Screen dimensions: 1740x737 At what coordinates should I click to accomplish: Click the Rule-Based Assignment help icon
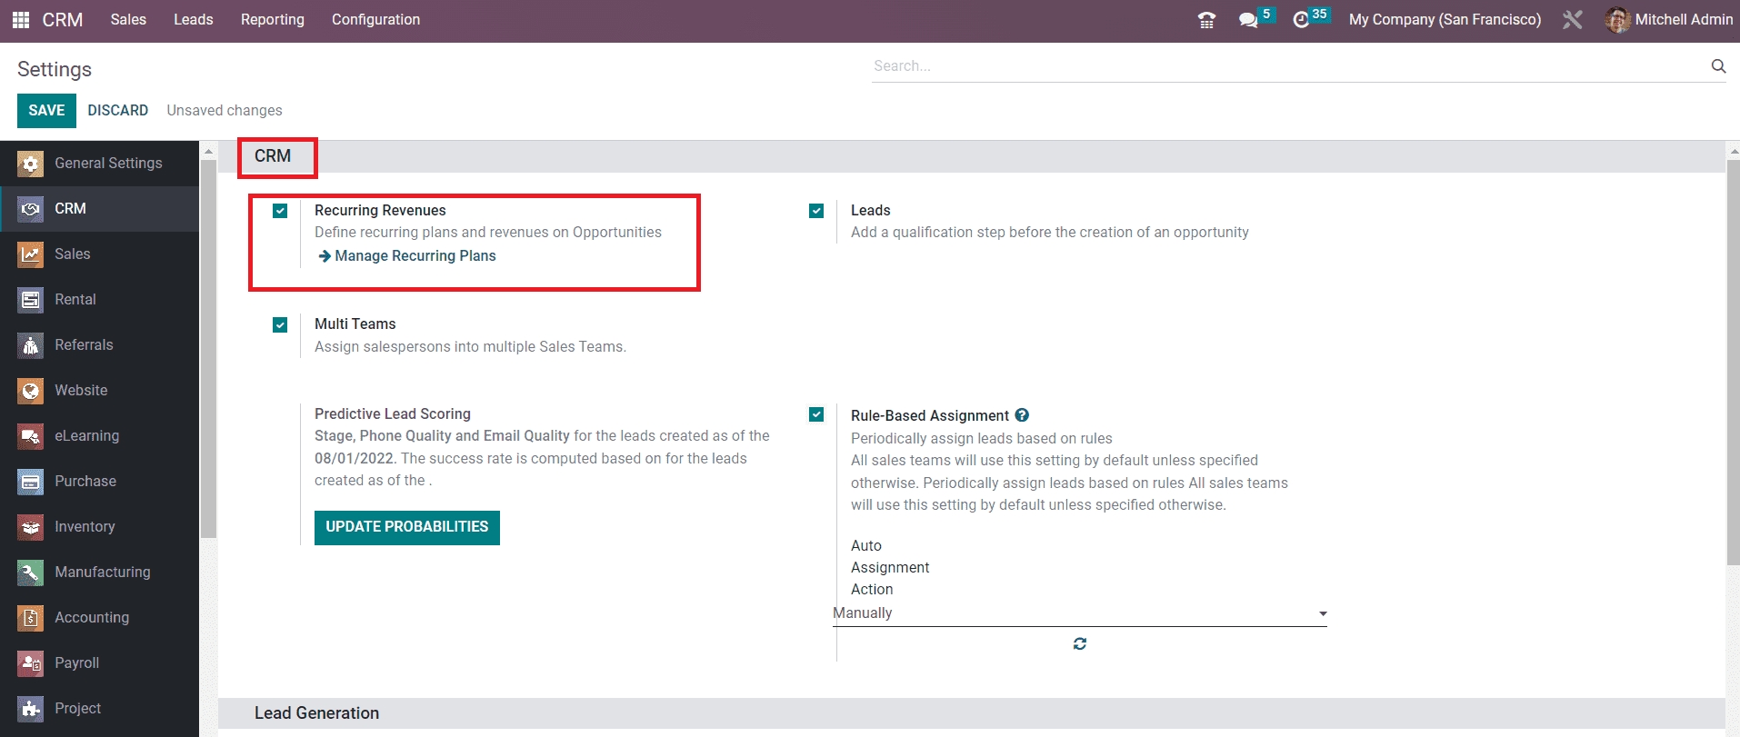pos(1022,415)
